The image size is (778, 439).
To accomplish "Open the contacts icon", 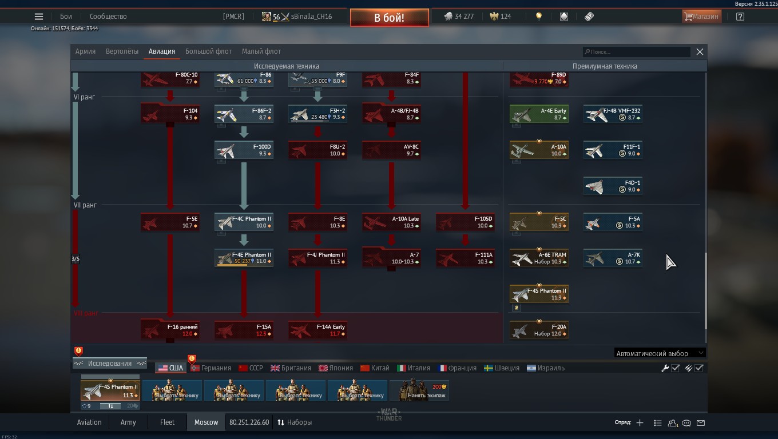I will point(673,423).
